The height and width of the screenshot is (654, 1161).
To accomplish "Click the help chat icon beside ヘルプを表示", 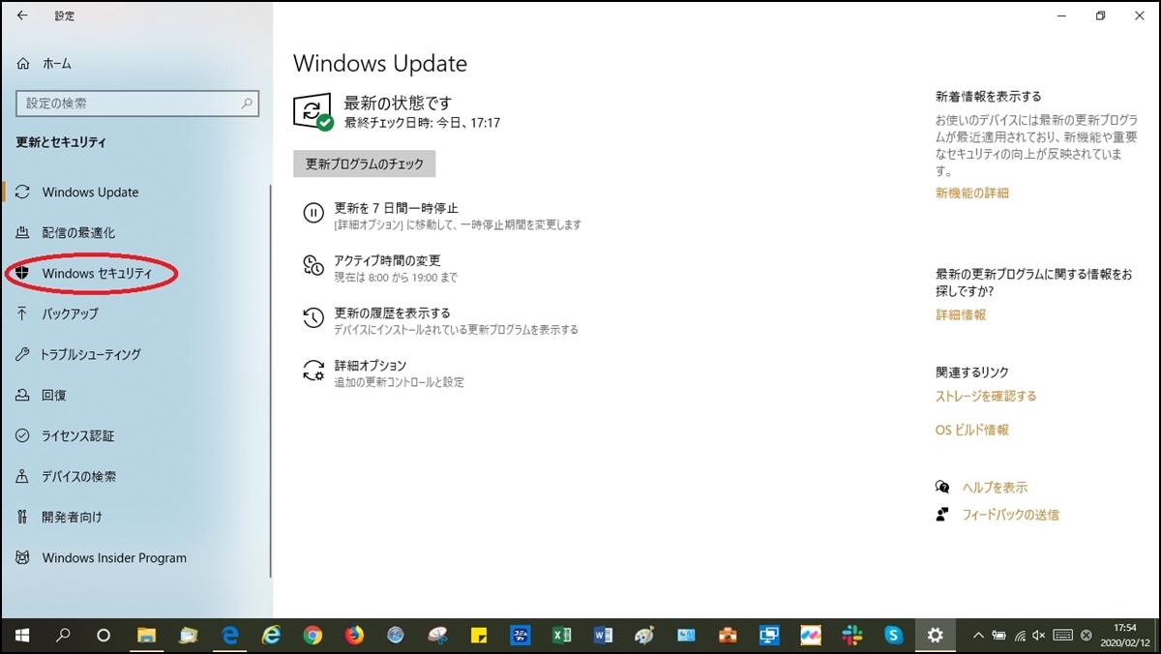I will pos(942,487).
